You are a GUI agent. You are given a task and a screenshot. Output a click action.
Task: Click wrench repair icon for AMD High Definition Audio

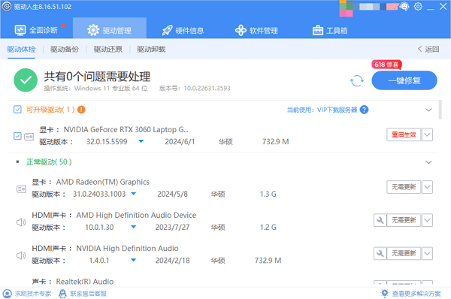click(380, 220)
